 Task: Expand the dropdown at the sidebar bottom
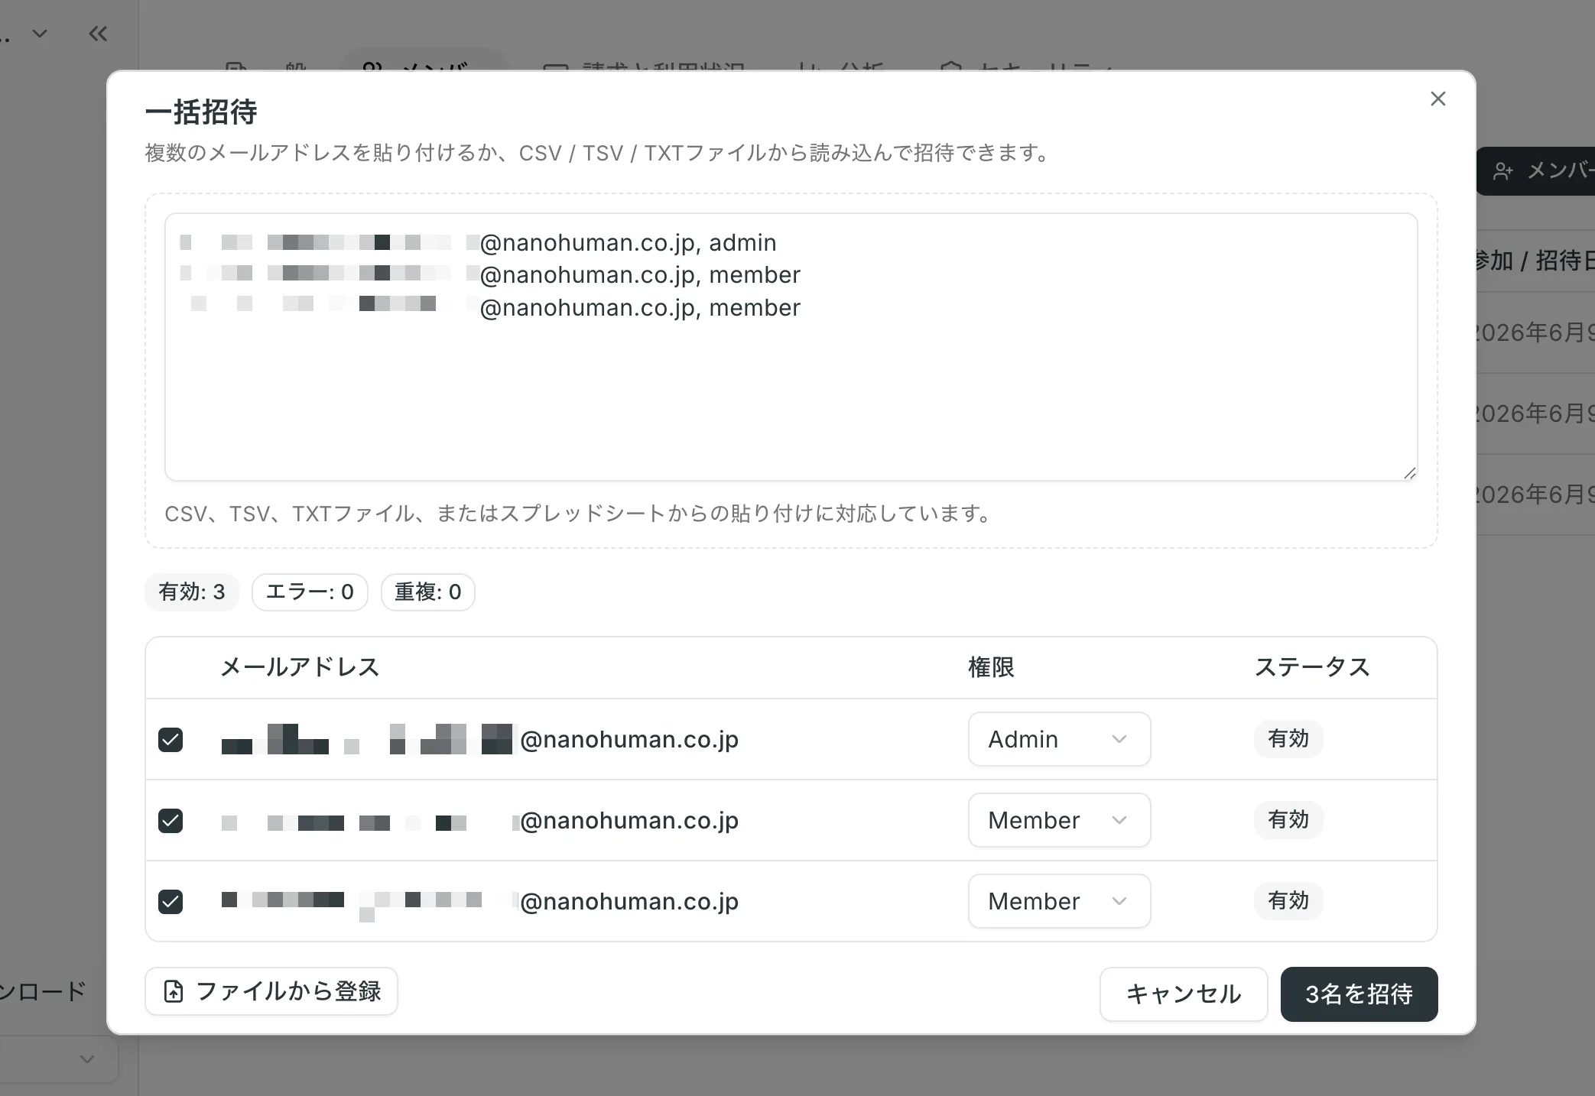(x=87, y=1059)
